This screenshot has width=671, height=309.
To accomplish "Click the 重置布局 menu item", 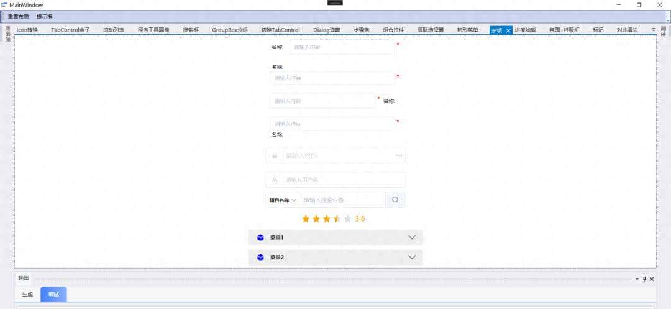I will click(18, 16).
